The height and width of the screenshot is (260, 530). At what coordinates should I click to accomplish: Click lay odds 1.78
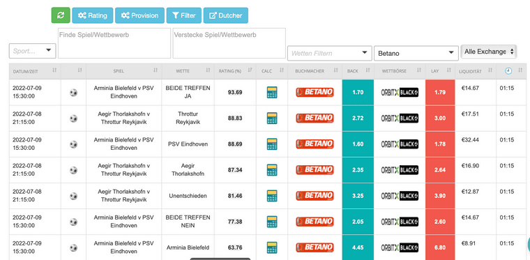click(440, 144)
